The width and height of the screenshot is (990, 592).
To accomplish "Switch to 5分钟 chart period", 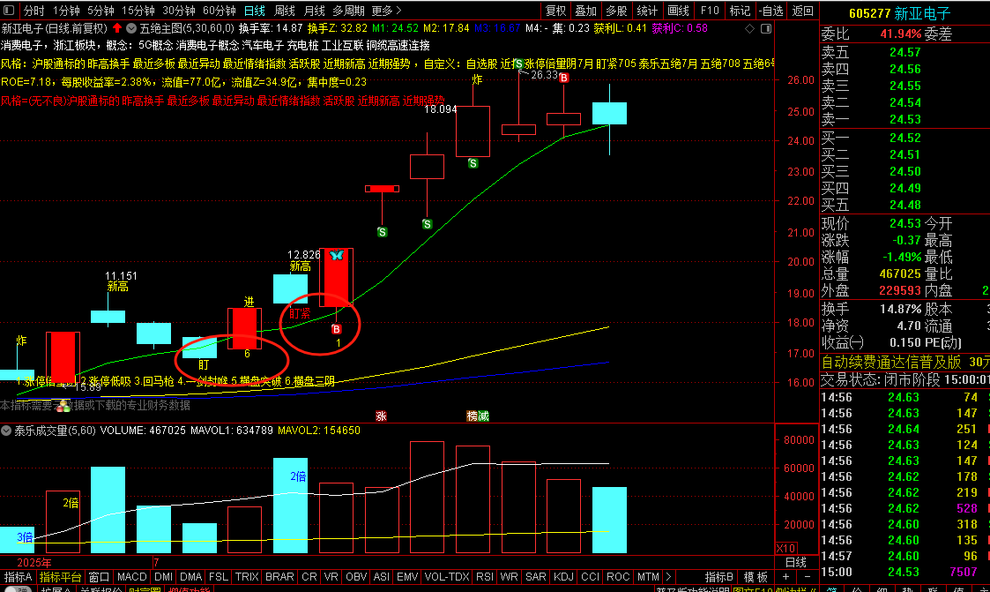I will point(100,11).
